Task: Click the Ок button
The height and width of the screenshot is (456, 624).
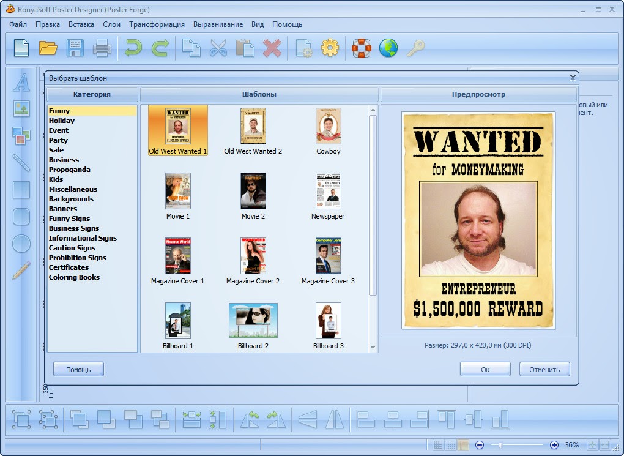Action: click(x=484, y=368)
